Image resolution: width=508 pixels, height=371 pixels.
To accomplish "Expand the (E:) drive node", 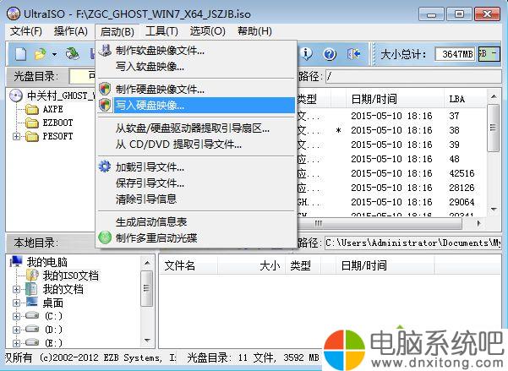I will [16, 343].
